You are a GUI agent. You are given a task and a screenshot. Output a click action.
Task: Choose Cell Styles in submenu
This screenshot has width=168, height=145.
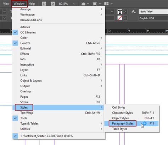pyautogui.click(x=131, y=108)
